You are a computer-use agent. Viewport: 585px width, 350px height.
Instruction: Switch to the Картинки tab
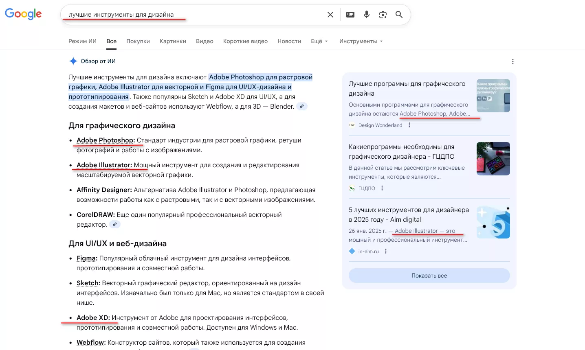coord(173,41)
